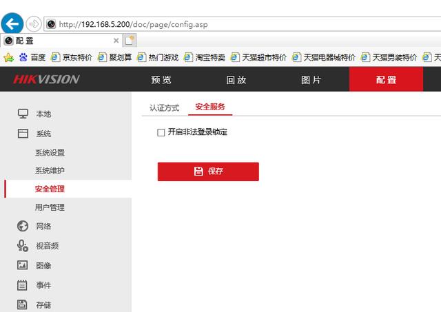Image resolution: width=441 pixels, height=312 pixels.
Task: Click the 保存 save button
Action: (208, 171)
